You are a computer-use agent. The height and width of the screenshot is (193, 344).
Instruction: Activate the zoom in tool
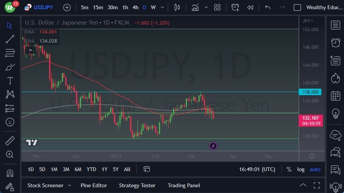[10, 154]
